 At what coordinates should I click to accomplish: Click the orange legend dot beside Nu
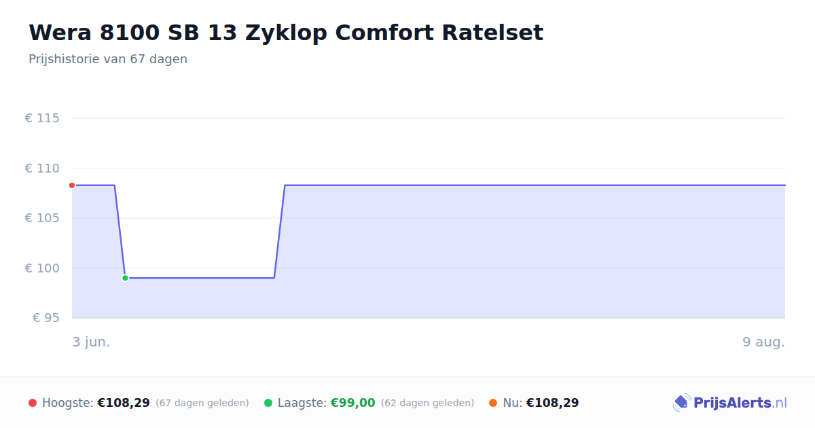(493, 403)
